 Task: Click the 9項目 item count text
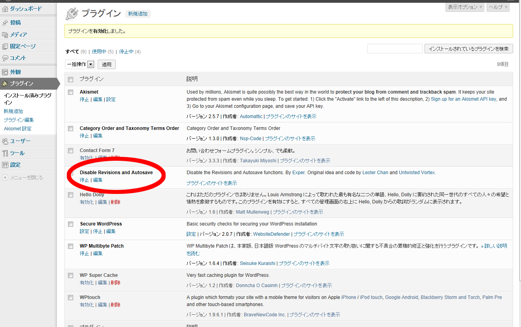pos(503,64)
